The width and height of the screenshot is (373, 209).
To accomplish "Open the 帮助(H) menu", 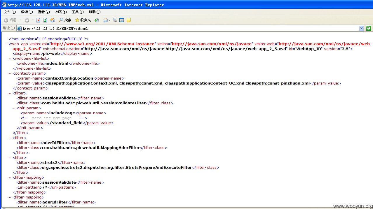I will (x=94, y=12).
